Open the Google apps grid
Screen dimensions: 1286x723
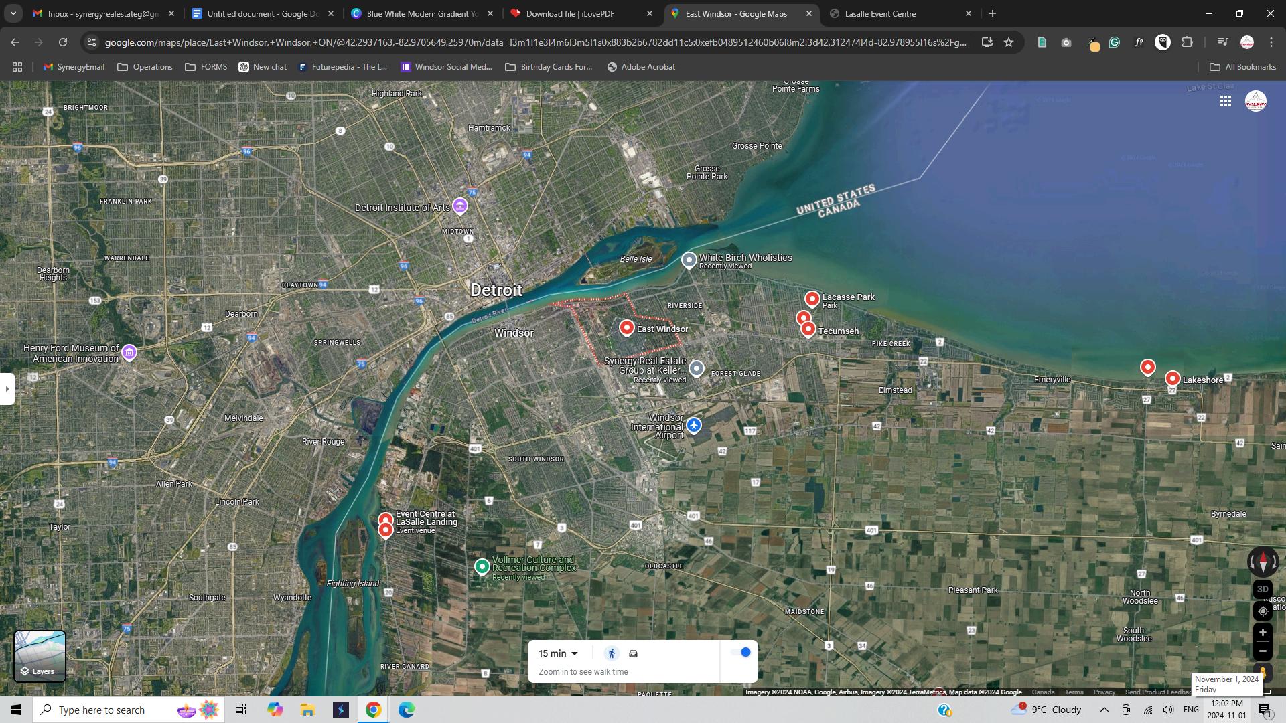(1225, 101)
